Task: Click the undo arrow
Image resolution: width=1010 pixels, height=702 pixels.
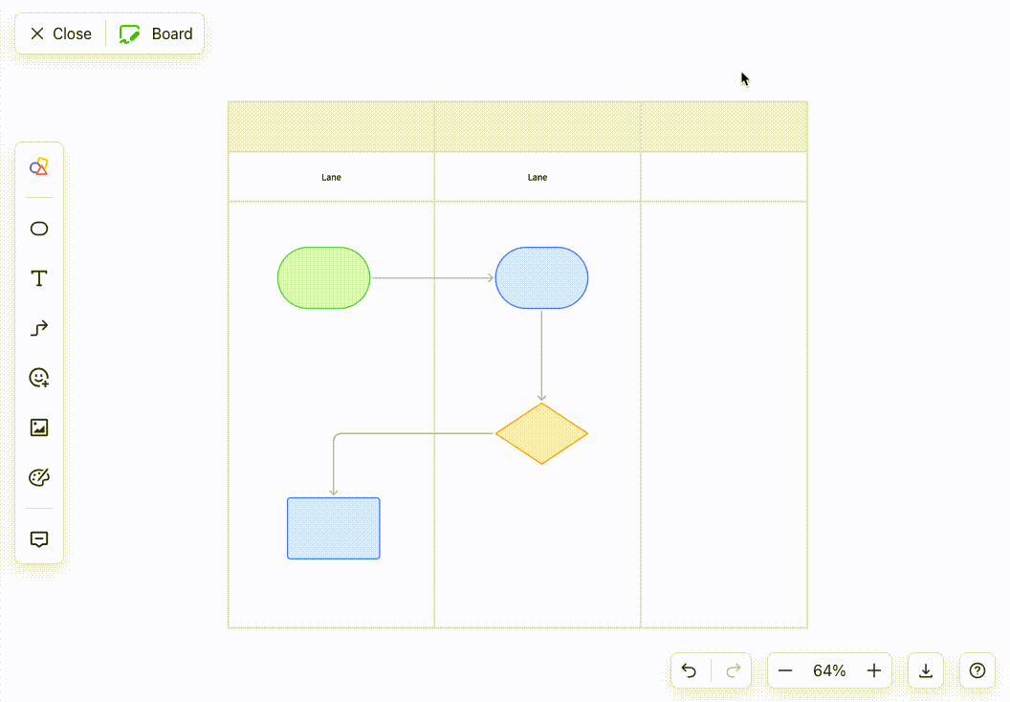Action: pyautogui.click(x=690, y=670)
